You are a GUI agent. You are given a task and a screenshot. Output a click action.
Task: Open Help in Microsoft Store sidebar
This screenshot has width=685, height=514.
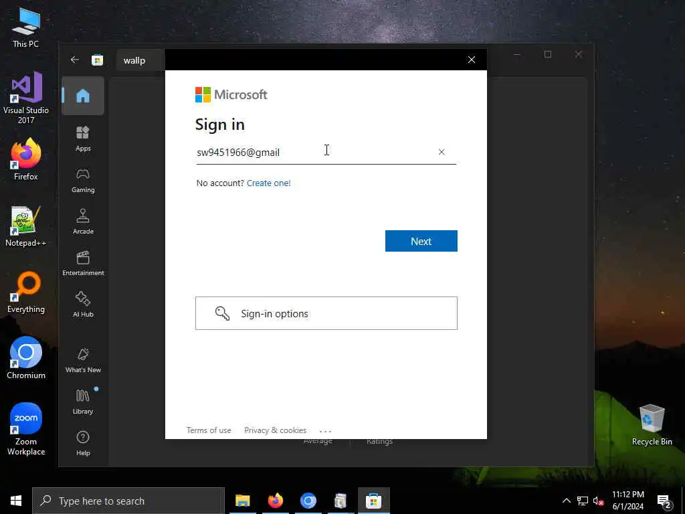pos(83,444)
